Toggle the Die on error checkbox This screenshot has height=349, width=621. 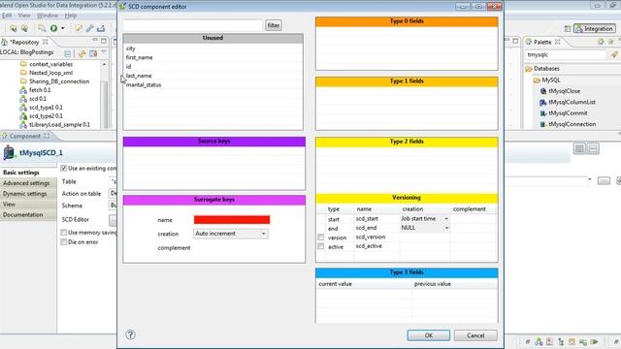pos(63,241)
